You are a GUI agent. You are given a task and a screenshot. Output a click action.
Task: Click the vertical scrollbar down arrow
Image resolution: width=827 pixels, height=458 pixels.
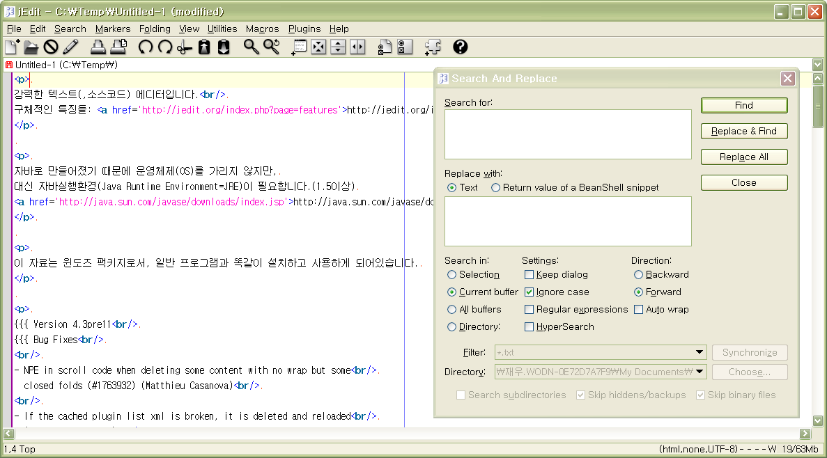818,420
